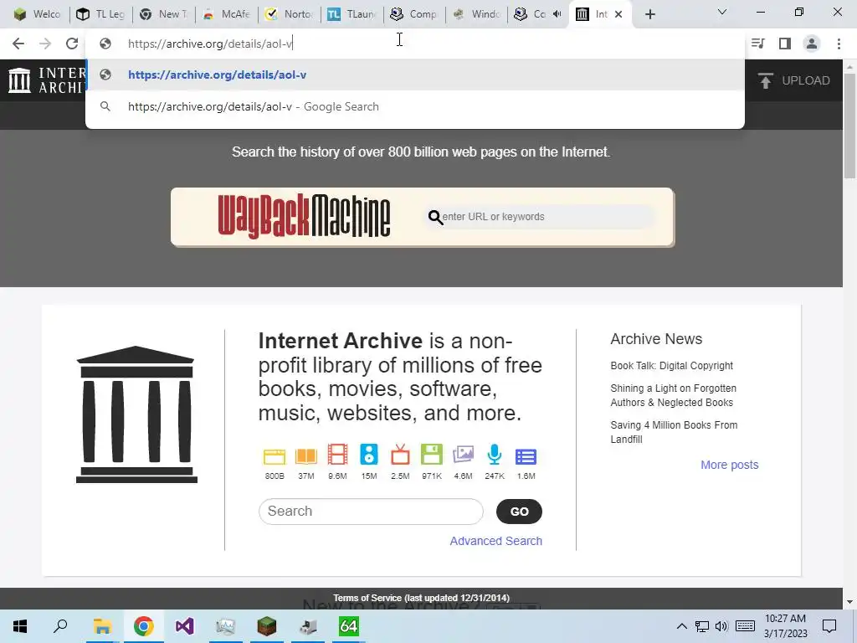Open the Advanced Search link
Viewport: 857px width, 643px height.
point(495,541)
